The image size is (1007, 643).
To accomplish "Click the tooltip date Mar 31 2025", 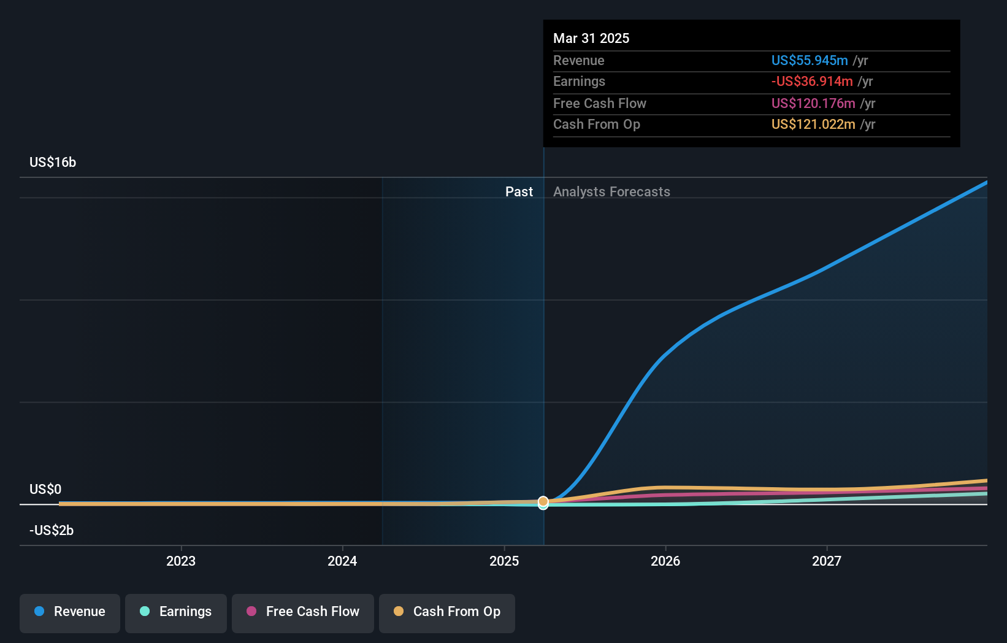I will 591,38.
